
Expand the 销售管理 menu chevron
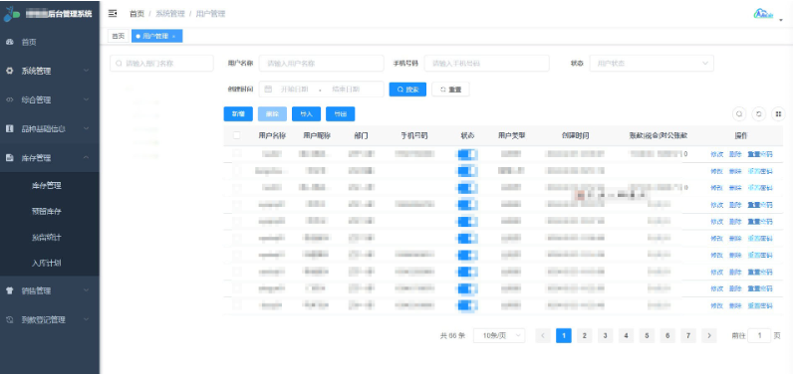(x=86, y=290)
